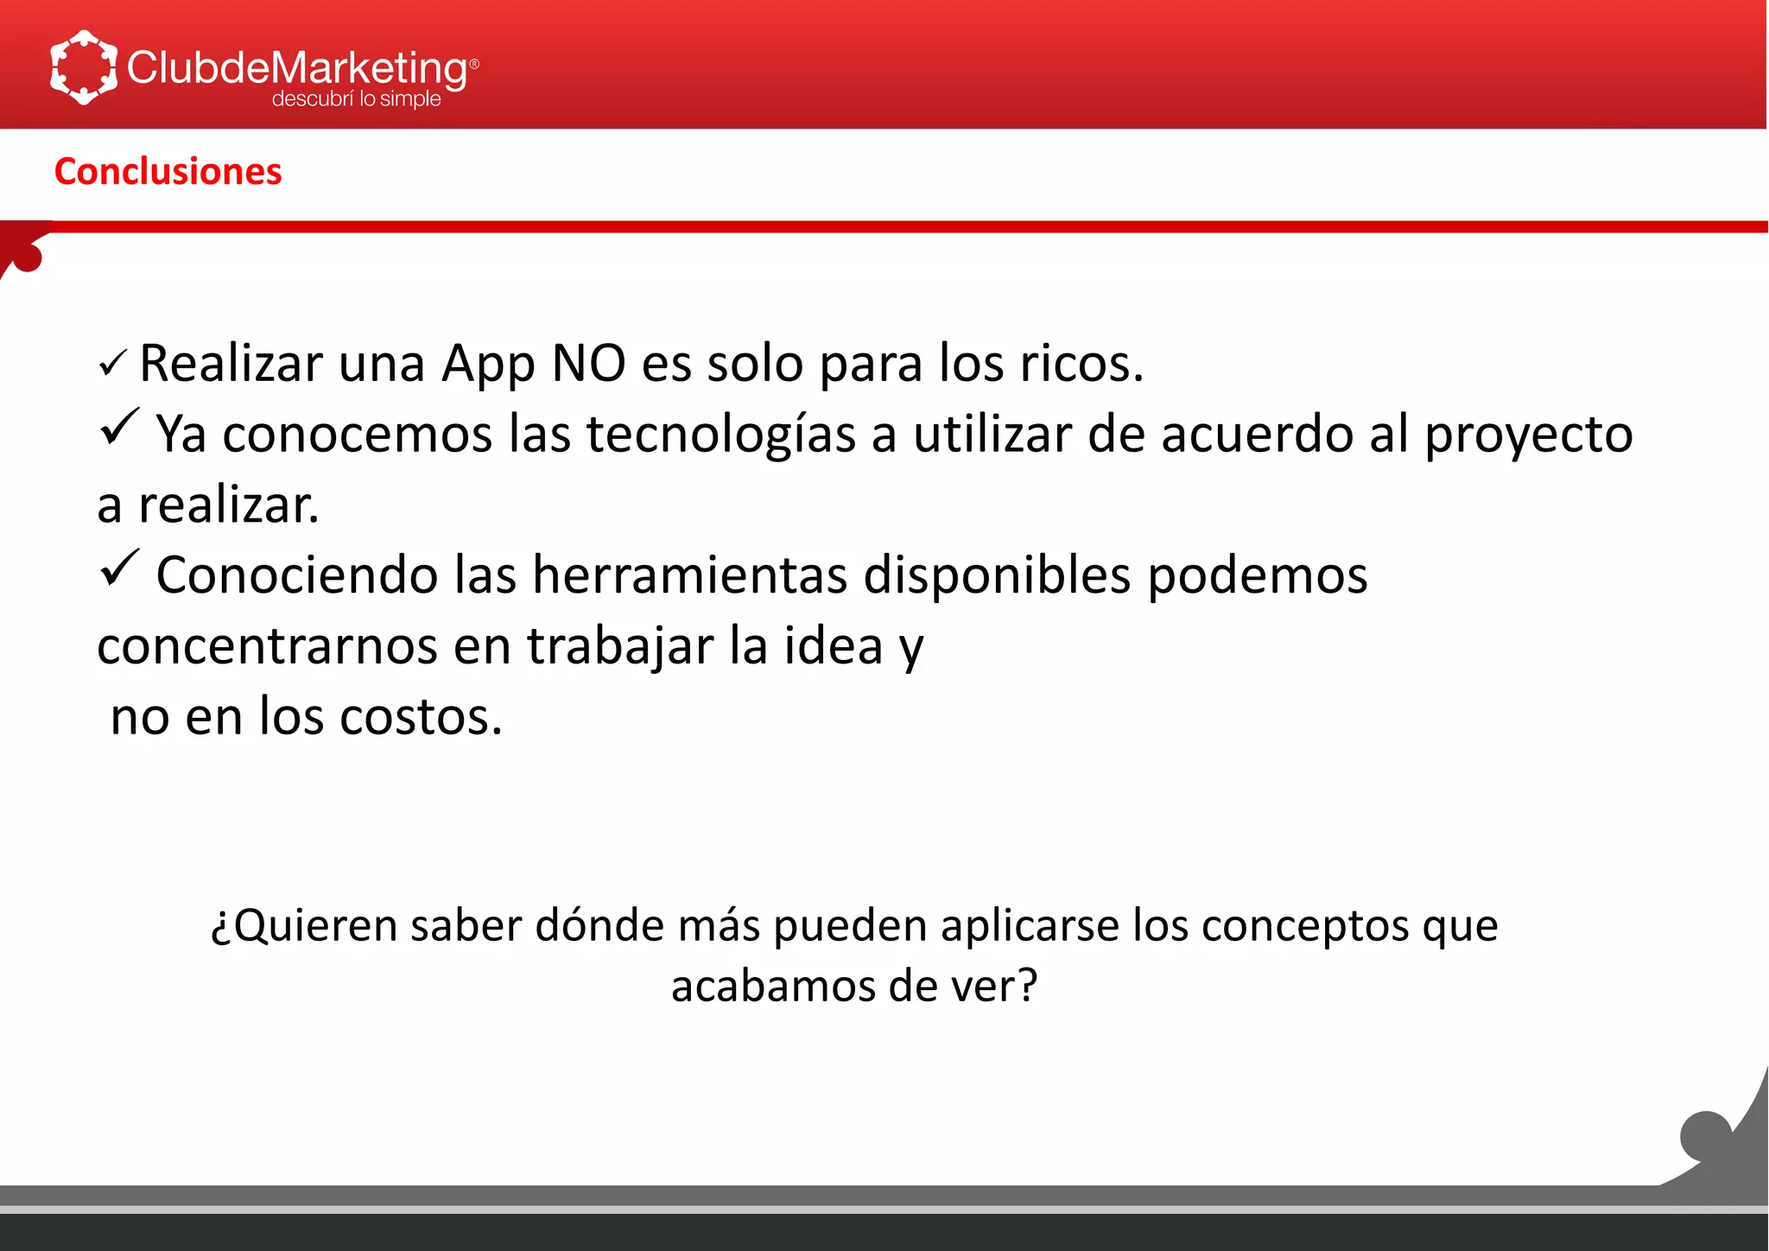Click the ClubdeMarketing hexagon logo icon

click(x=84, y=67)
